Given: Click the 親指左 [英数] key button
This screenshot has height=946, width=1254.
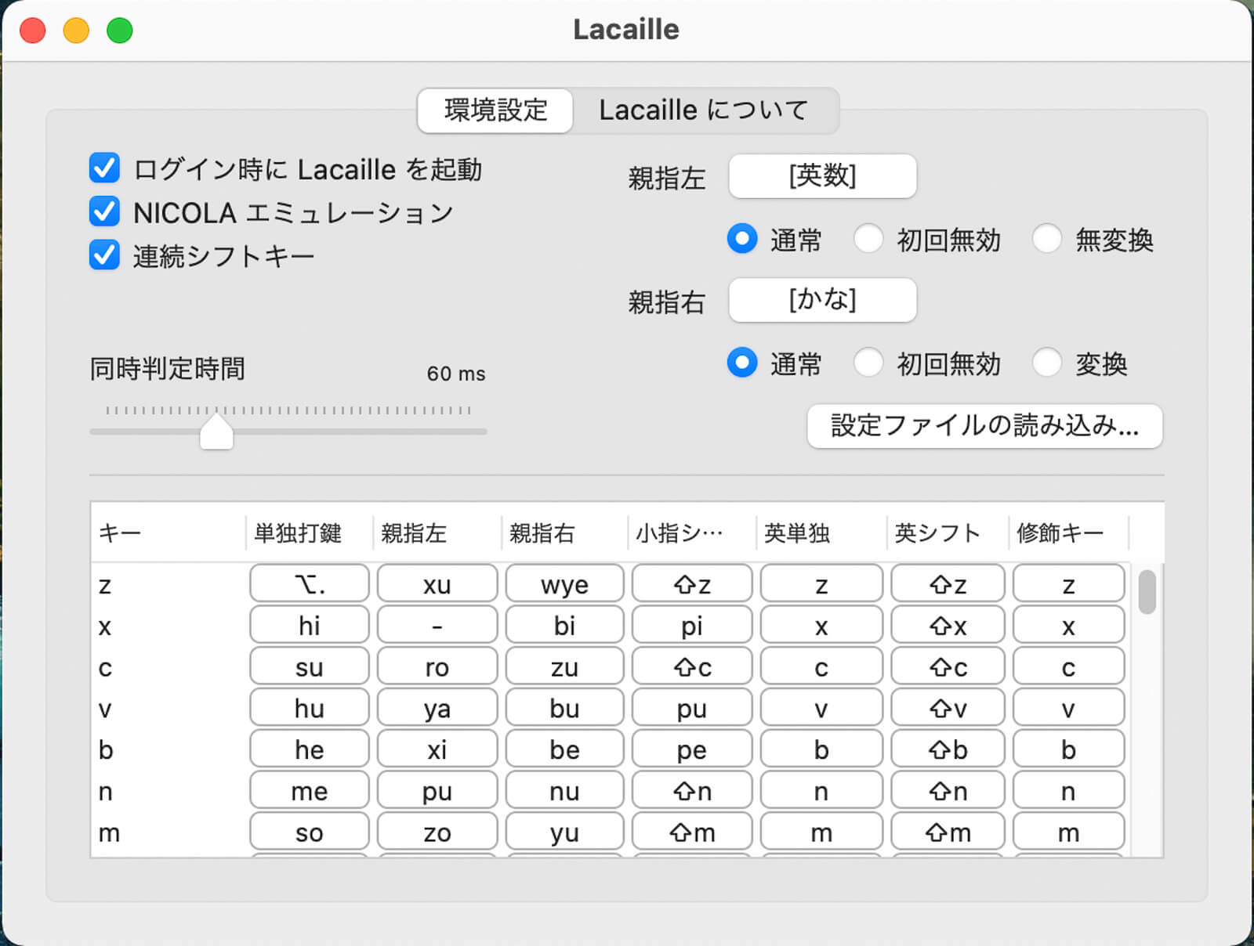Looking at the screenshot, I should point(822,175).
